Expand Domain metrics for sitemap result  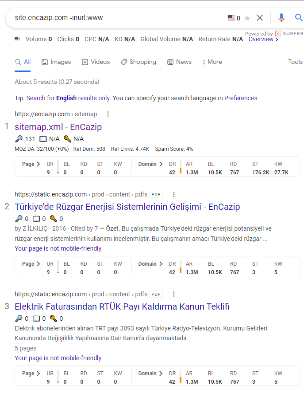click(150, 164)
